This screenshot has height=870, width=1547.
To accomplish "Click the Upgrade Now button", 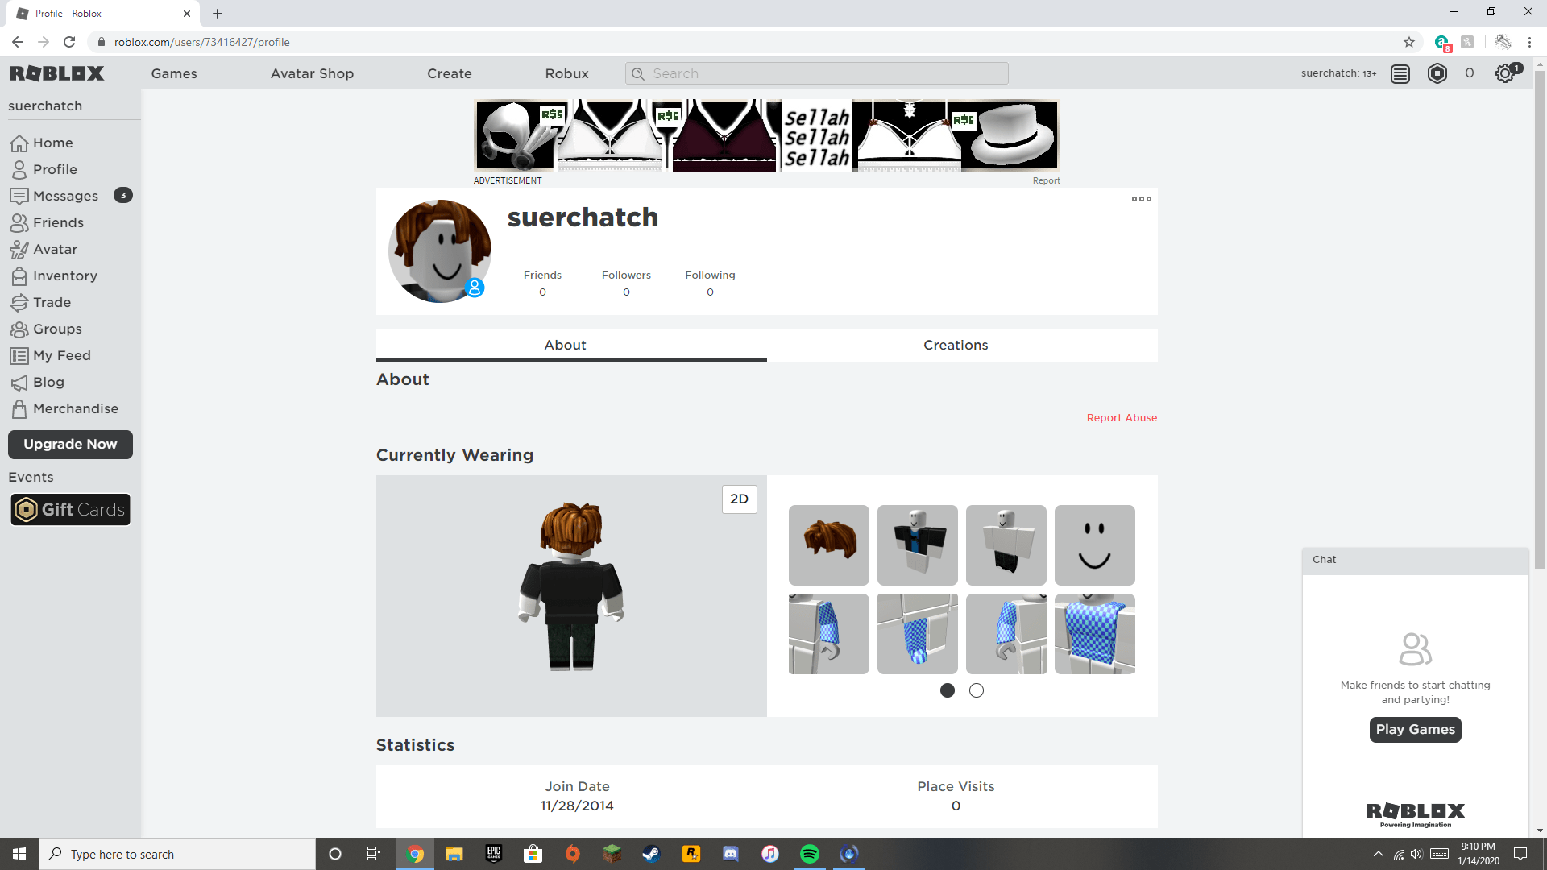I will click(69, 444).
